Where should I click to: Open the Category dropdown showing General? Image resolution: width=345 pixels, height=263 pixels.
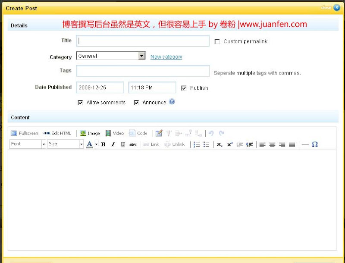point(111,56)
